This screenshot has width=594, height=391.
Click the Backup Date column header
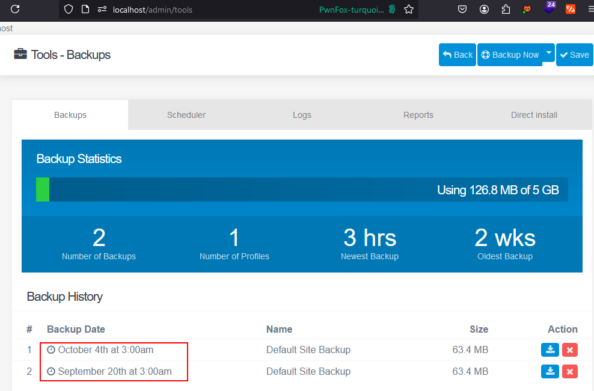click(76, 329)
